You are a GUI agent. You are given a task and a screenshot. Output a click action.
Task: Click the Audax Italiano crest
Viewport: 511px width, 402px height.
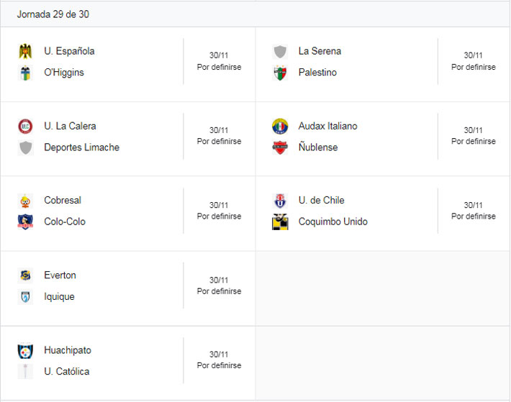click(x=280, y=126)
